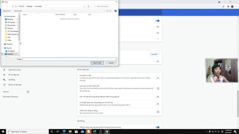Click the volume icon in system tray
239x134 pixels.
click(215, 131)
